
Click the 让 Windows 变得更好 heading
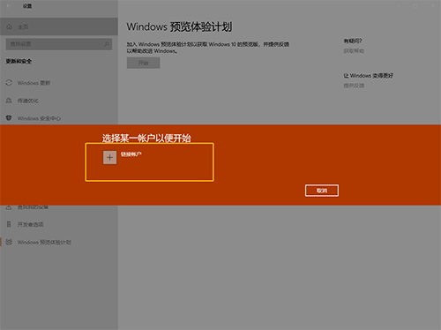368,76
